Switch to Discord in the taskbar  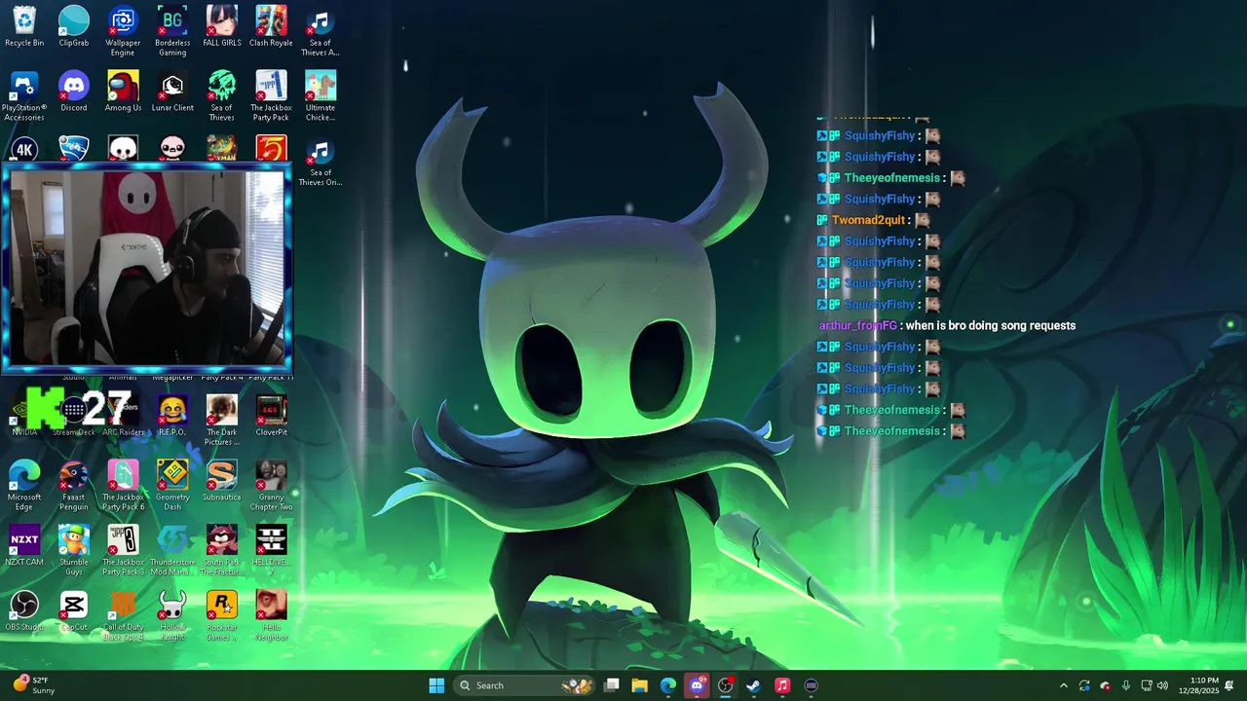click(697, 685)
